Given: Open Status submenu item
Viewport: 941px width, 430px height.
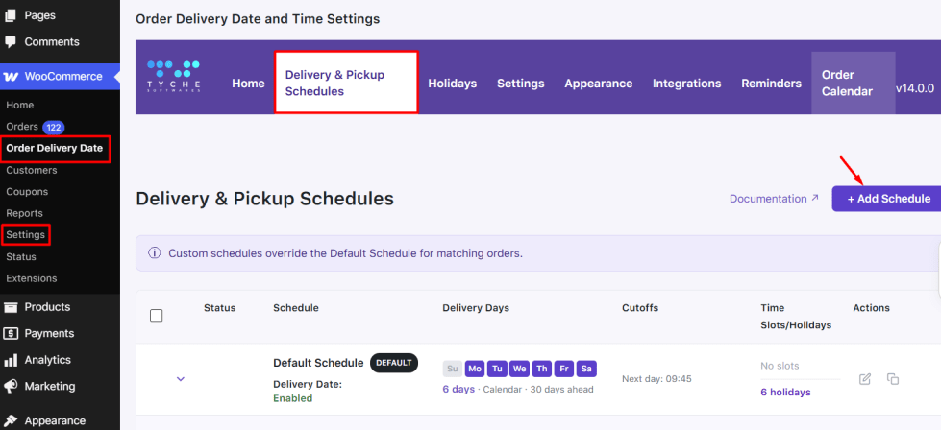Looking at the screenshot, I should tap(21, 257).
